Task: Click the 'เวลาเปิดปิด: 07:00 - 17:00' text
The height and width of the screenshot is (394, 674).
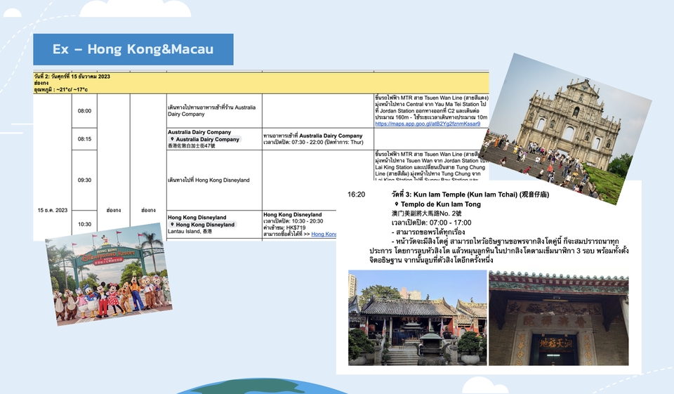Action: (431, 223)
